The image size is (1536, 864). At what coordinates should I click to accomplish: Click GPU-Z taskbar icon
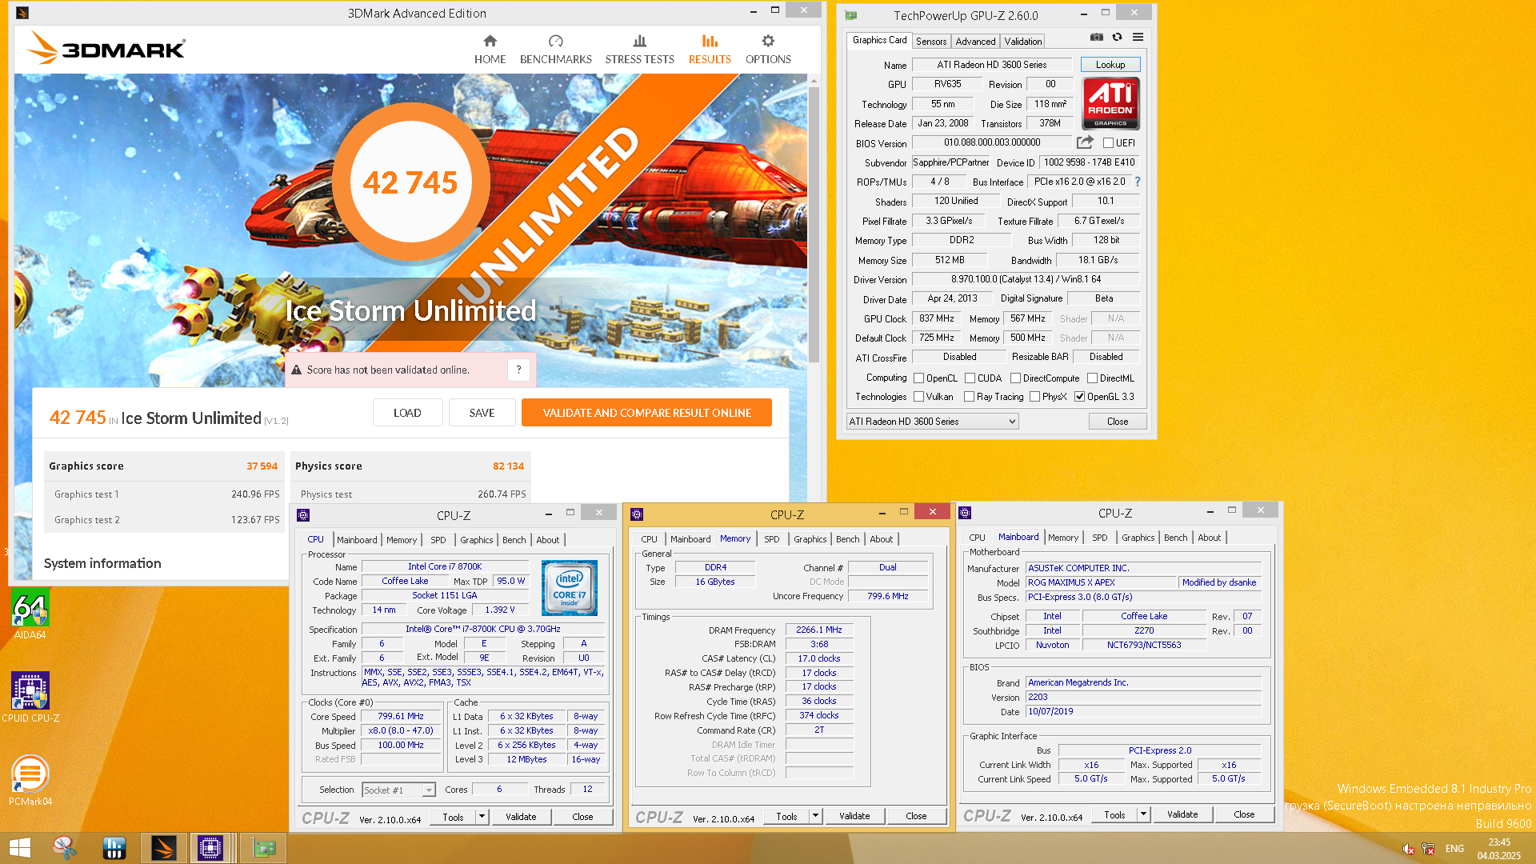263,848
